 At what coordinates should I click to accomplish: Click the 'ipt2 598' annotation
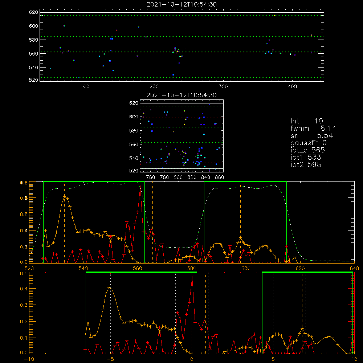tap(306, 164)
